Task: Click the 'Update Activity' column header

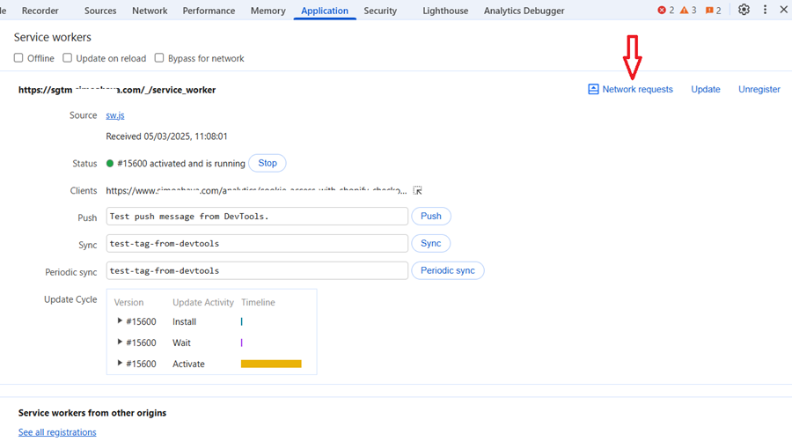Action: (203, 302)
